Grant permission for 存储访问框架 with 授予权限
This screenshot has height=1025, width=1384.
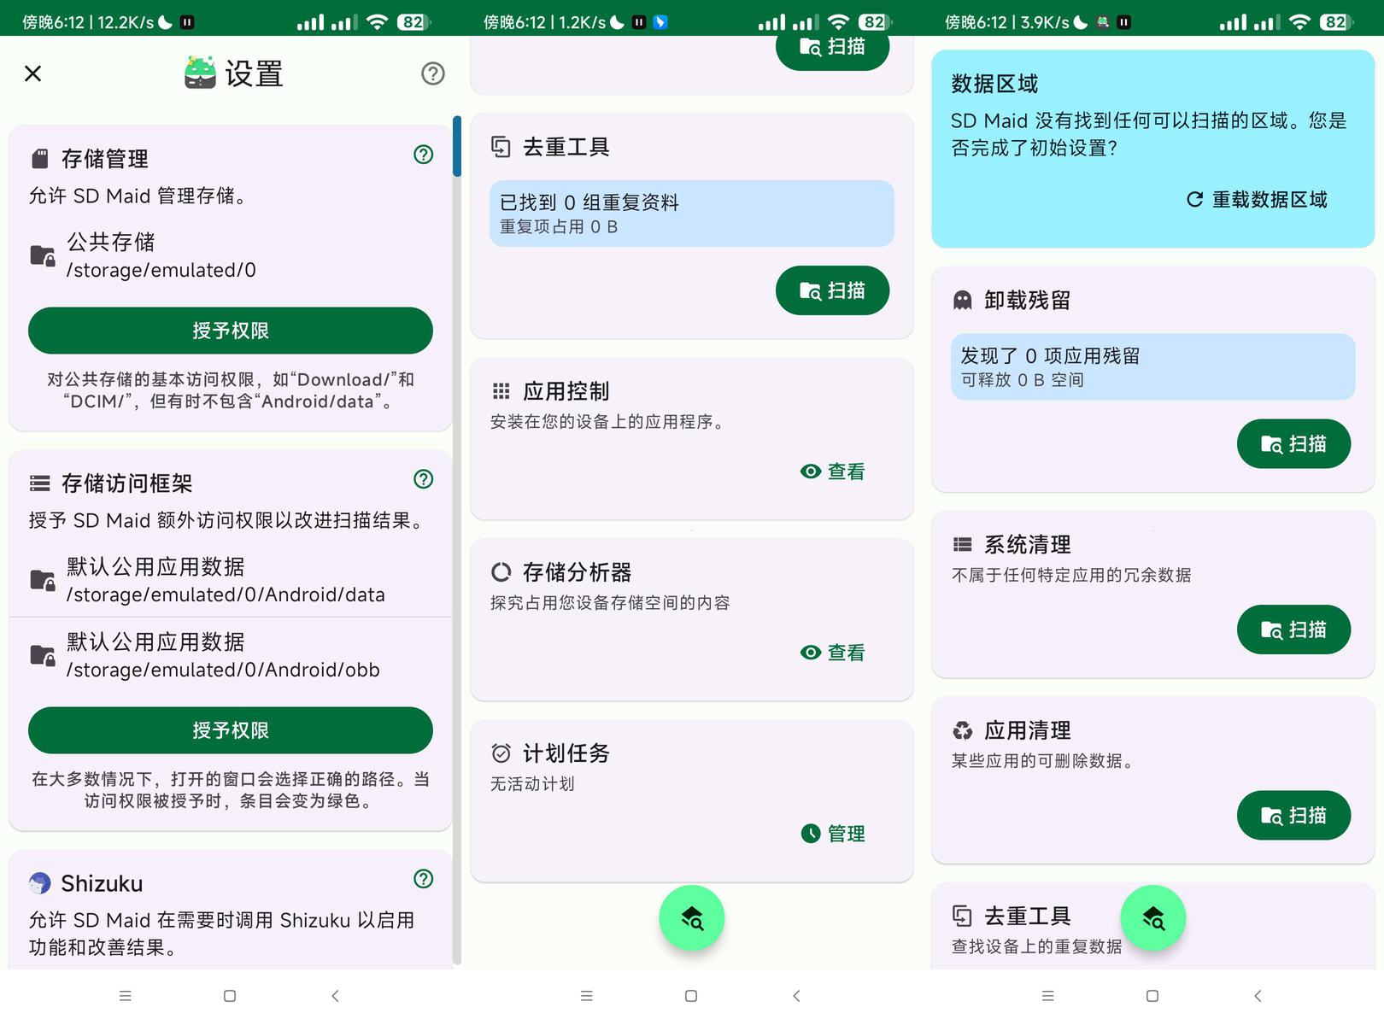(231, 730)
